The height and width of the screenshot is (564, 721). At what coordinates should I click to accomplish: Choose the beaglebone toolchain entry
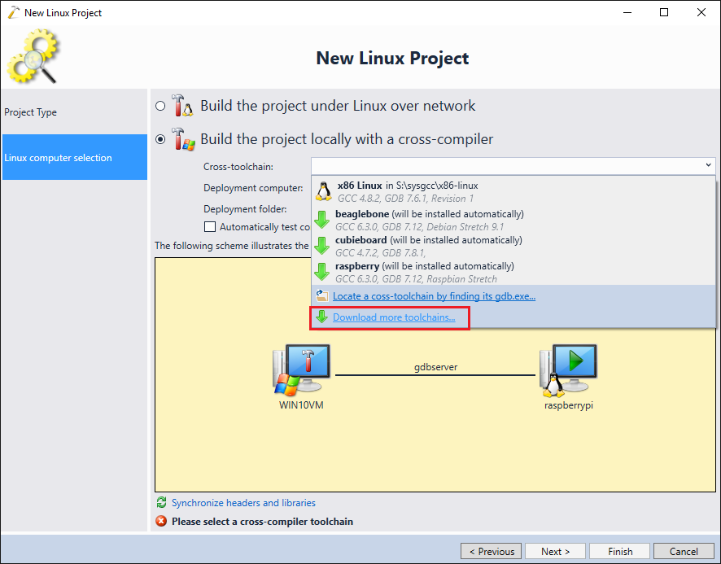click(x=513, y=221)
